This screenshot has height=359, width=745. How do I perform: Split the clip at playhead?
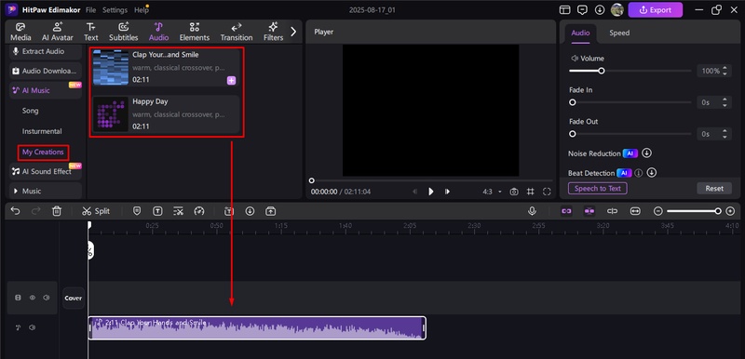click(96, 211)
